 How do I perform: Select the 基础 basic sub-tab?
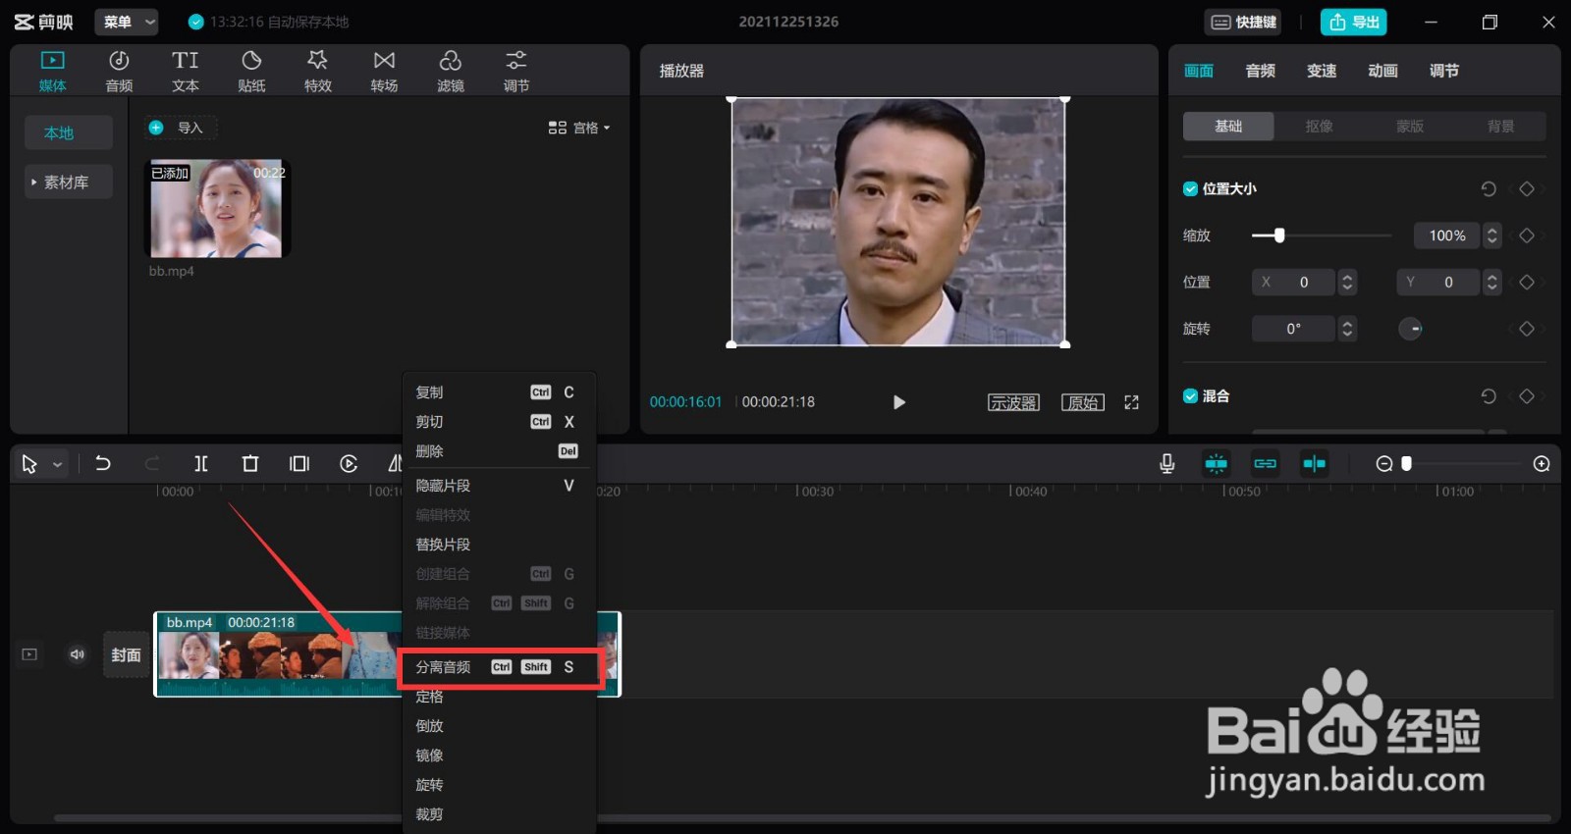point(1228,126)
